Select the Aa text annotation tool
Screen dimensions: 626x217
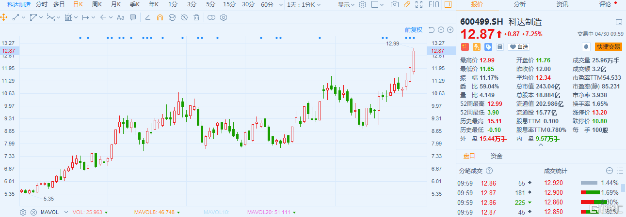click(120, 17)
